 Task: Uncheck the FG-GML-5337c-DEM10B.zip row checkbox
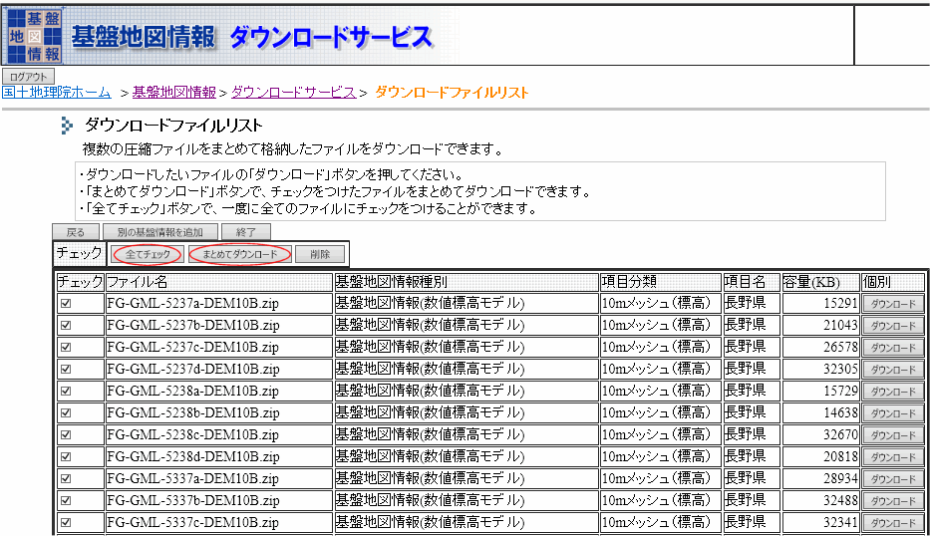point(66,522)
